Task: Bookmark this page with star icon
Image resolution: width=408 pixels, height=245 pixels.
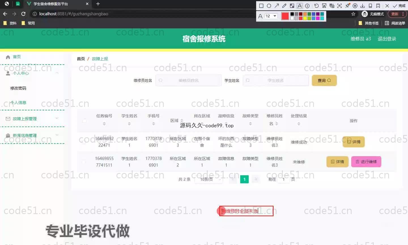Action: 353,14
